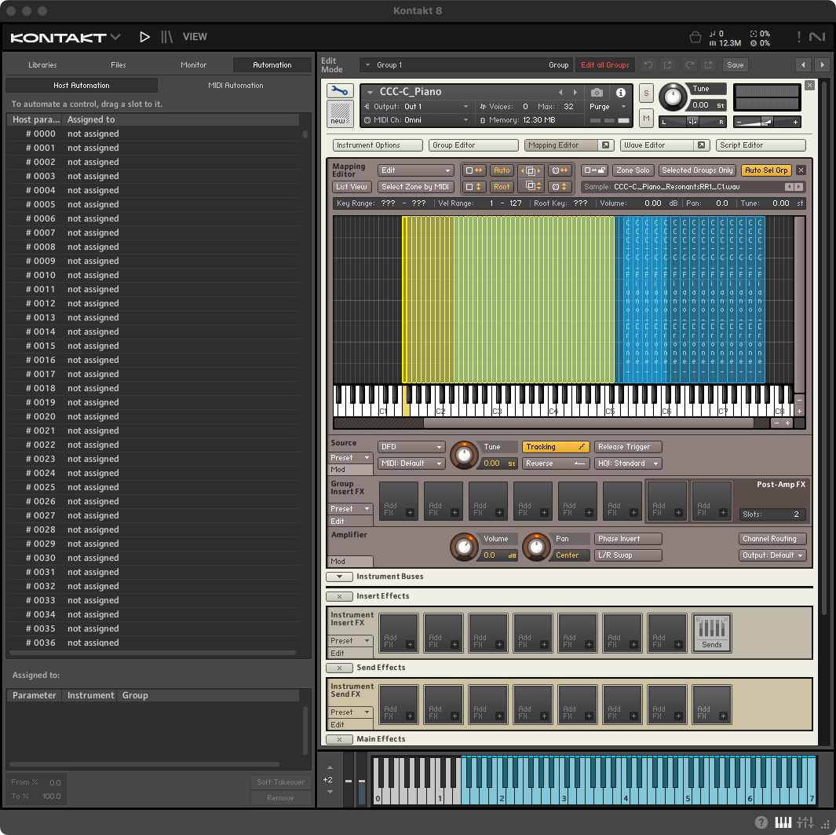Switch to the Libraries tab
Screen dimensions: 836x835
click(x=42, y=65)
